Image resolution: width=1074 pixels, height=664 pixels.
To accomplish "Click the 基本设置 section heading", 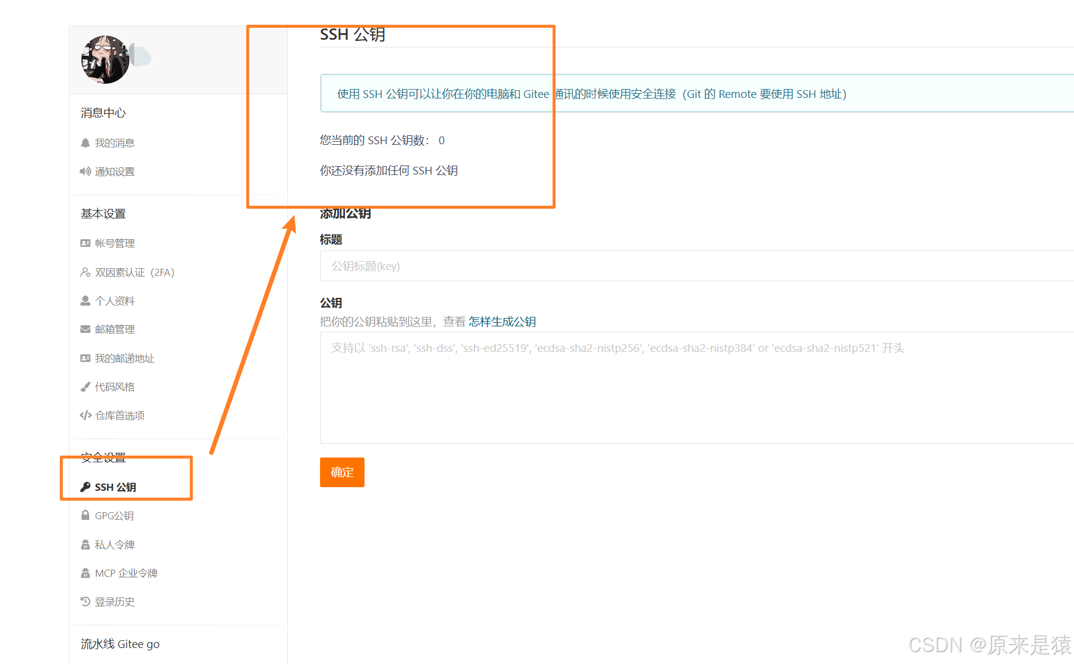I will [103, 214].
